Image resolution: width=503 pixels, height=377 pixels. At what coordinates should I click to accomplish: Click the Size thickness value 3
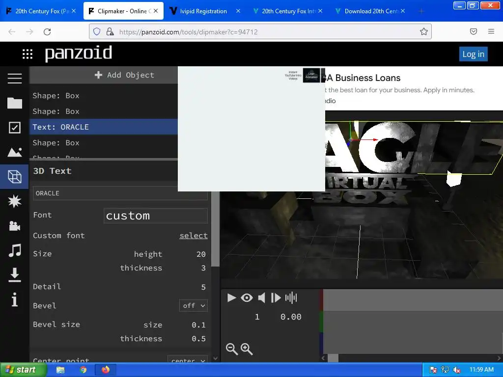(x=203, y=268)
